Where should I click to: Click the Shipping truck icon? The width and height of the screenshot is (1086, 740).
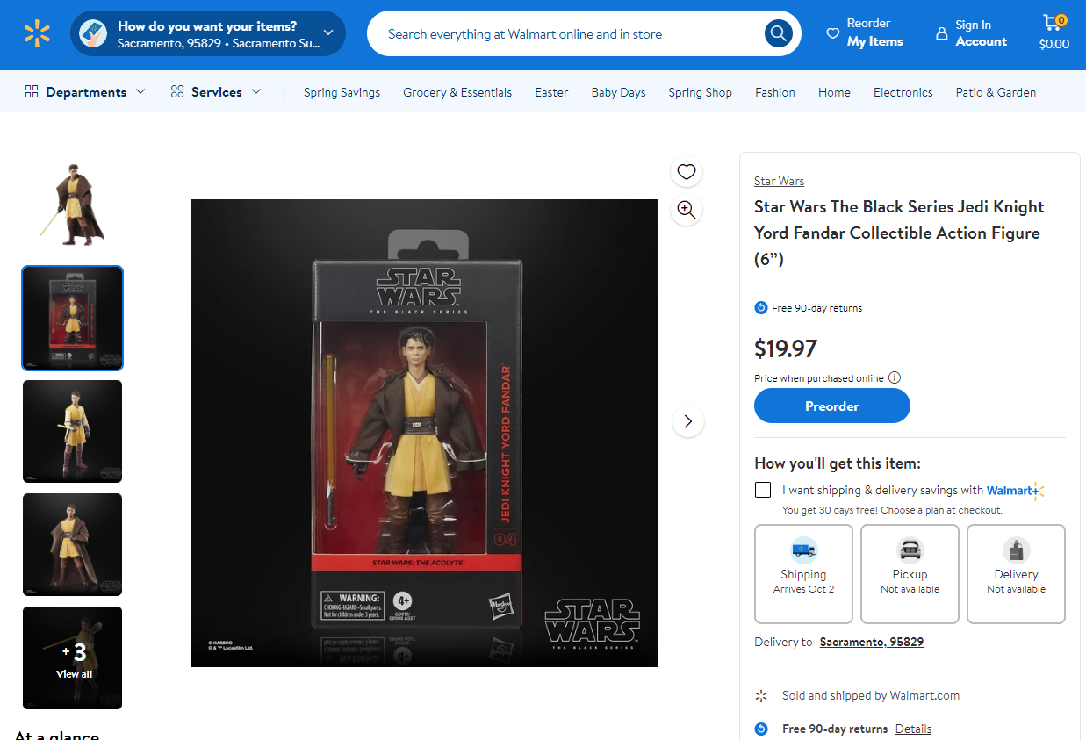click(803, 550)
